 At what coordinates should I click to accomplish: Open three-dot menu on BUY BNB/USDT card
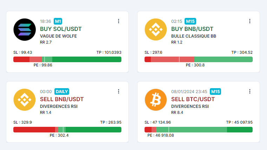coord(249,21)
